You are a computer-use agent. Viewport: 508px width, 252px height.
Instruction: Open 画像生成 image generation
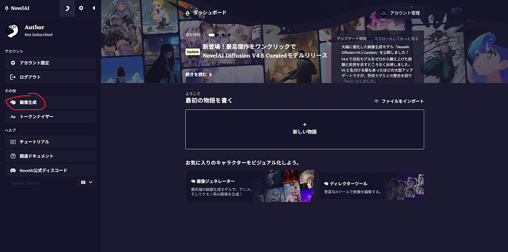coord(50,102)
